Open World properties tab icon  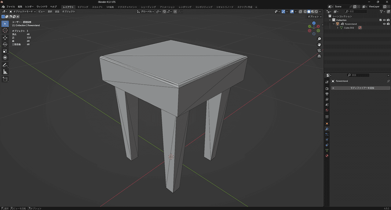327,110
